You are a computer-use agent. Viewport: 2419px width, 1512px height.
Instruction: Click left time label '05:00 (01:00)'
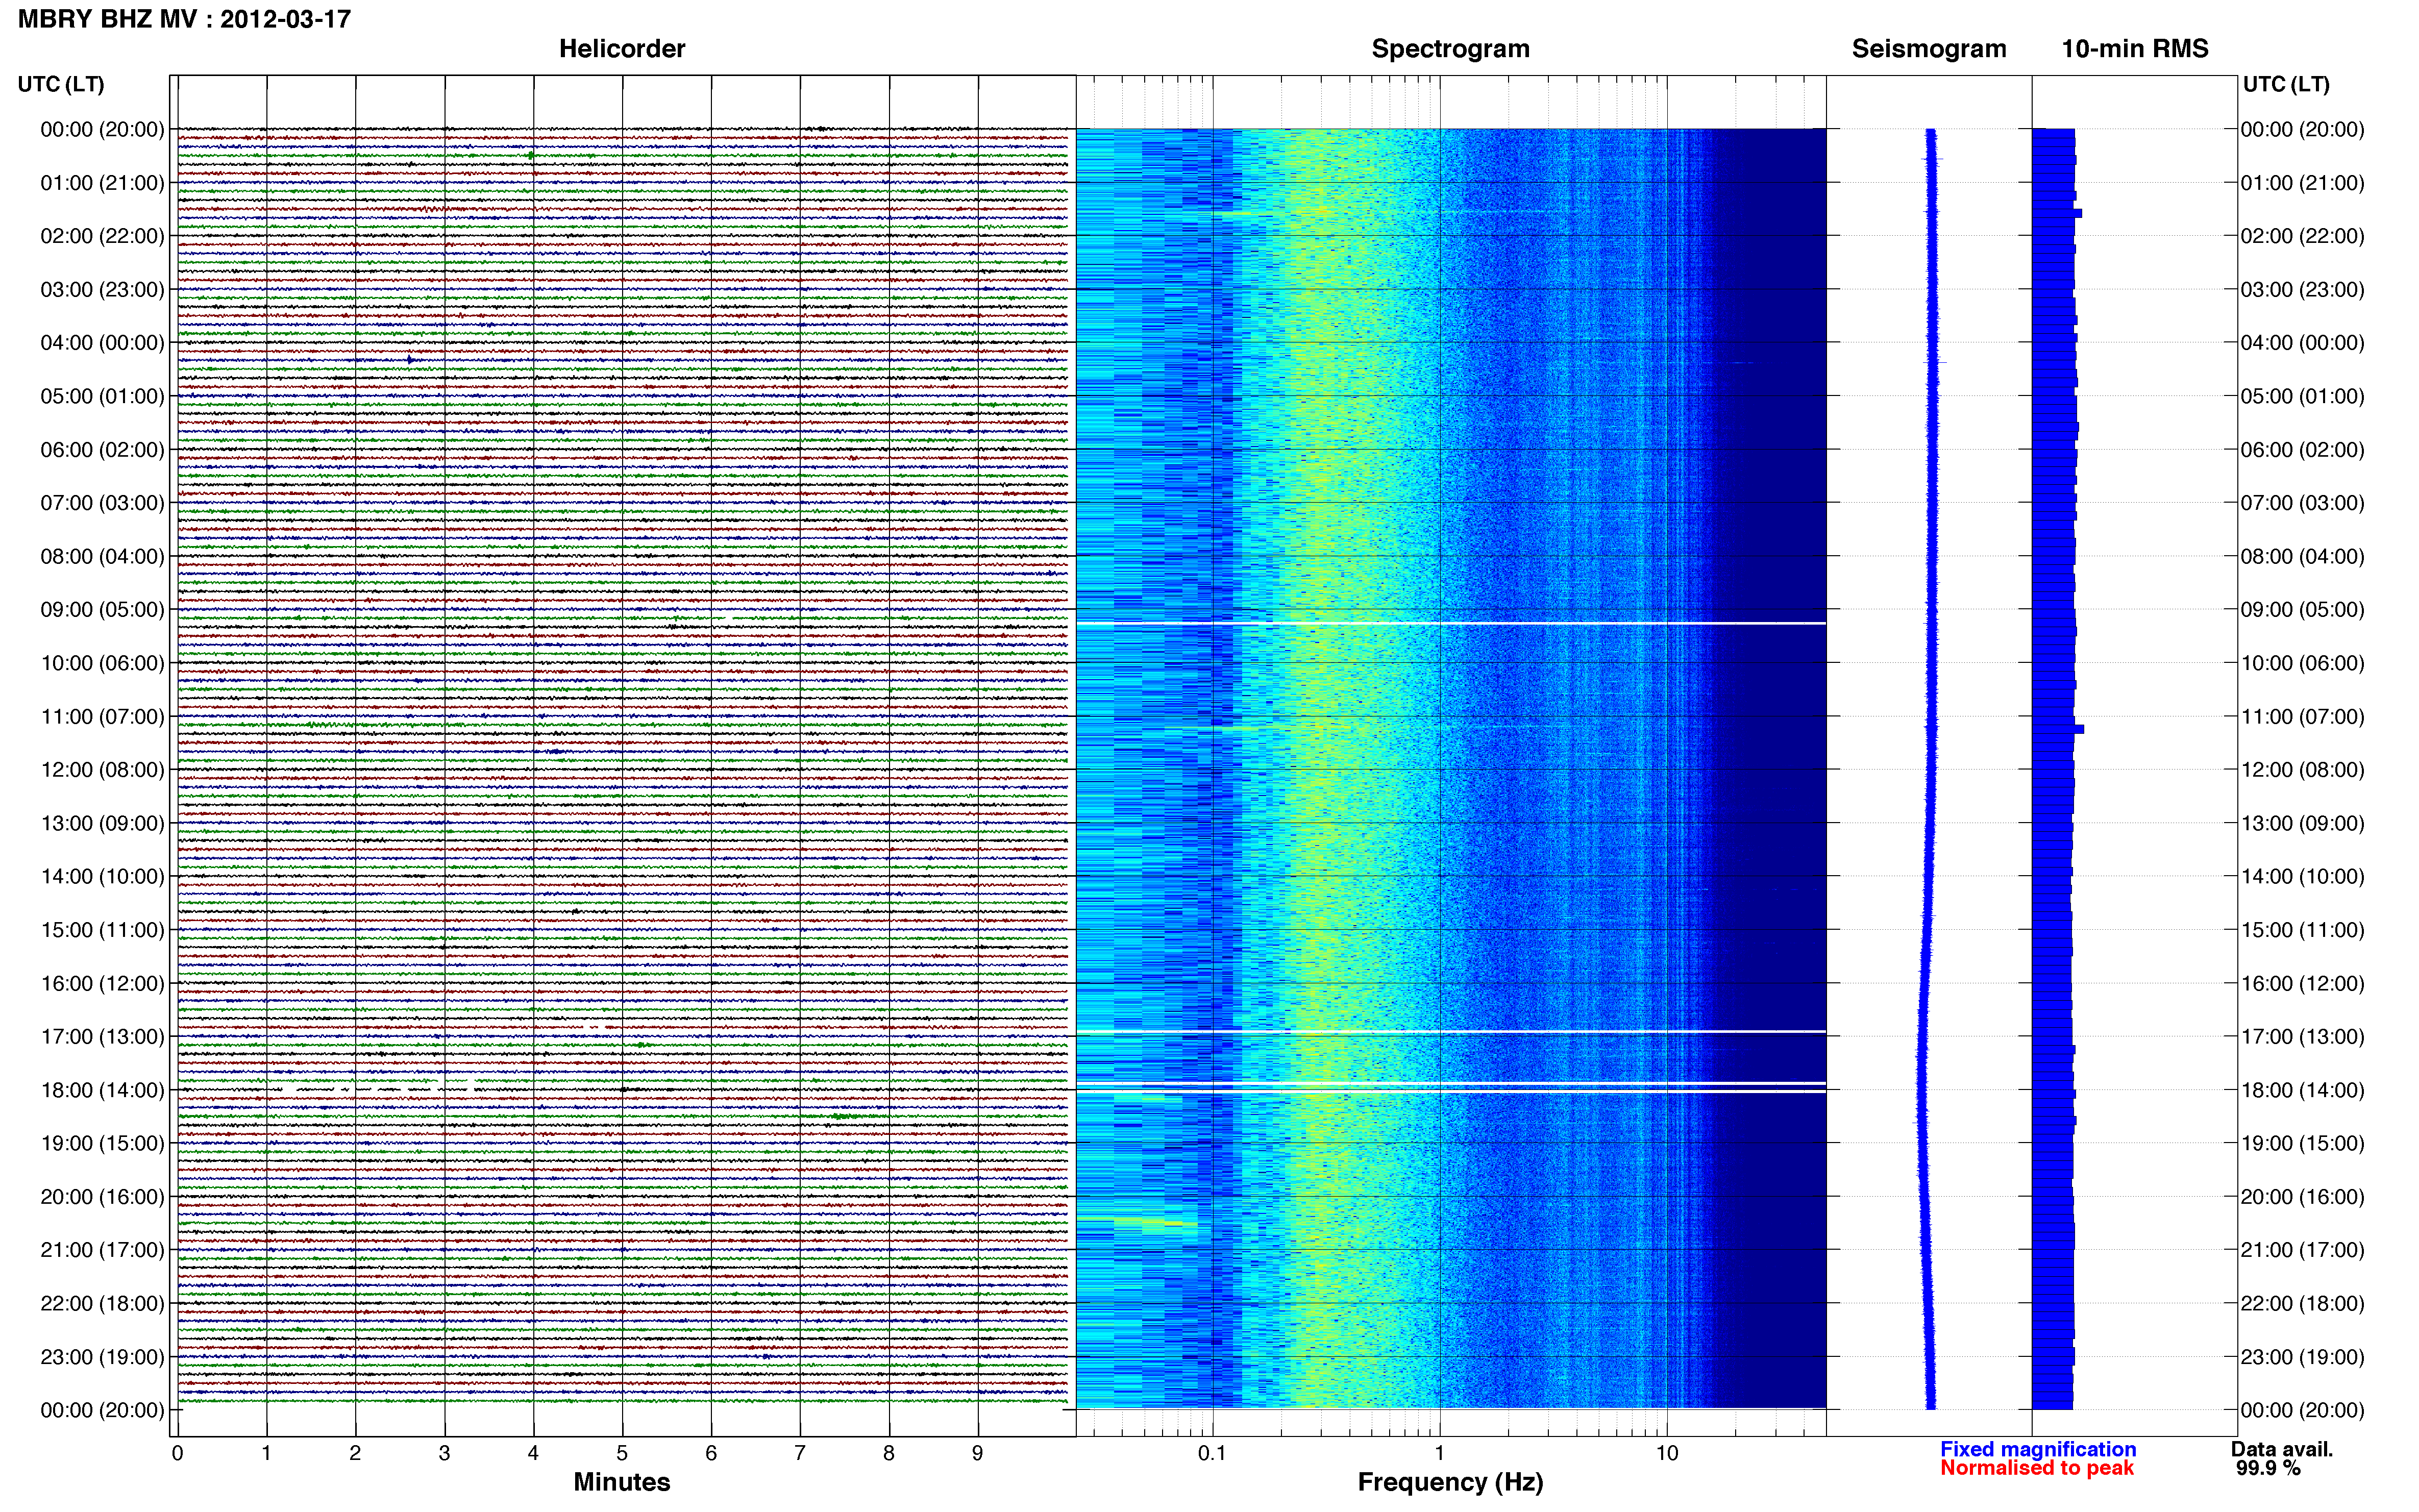click(102, 396)
